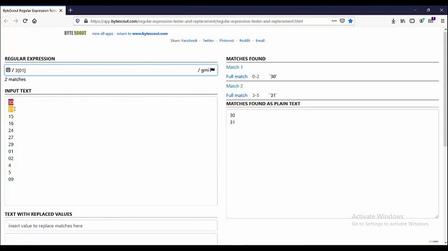Image resolution: width=448 pixels, height=251 pixels.
Task: Go to the browser home page icon
Action: (35, 21)
